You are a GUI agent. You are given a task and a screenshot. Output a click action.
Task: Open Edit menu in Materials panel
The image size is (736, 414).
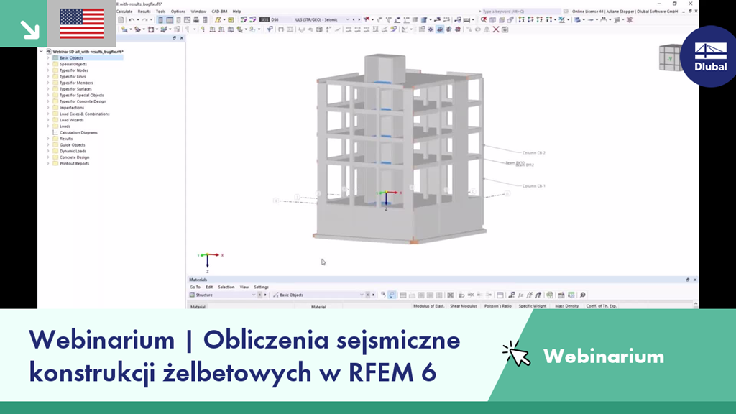click(x=209, y=287)
